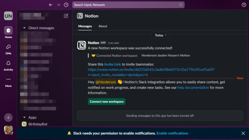Image resolution: width=249 pixels, height=140 pixels.
Task: Open the BirthdayBot app icon
Action: click(24, 124)
